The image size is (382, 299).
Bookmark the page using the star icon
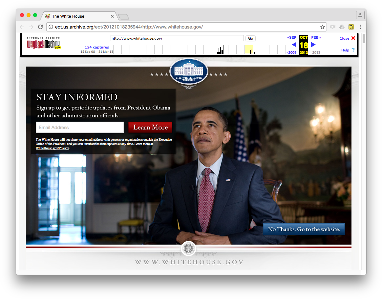pos(323,27)
